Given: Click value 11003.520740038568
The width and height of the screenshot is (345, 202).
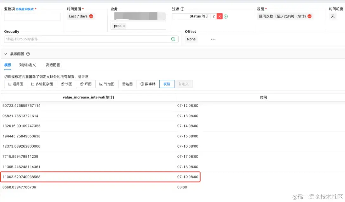Looking at the screenshot, I should tap(21, 177).
